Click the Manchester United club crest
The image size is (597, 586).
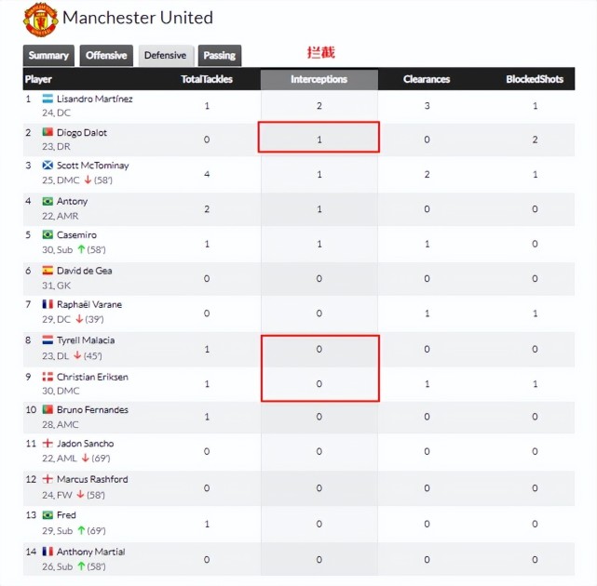(x=40, y=20)
